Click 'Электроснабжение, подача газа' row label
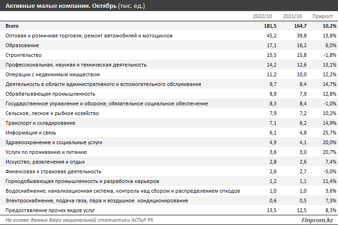338x225 pixels. [97, 201]
